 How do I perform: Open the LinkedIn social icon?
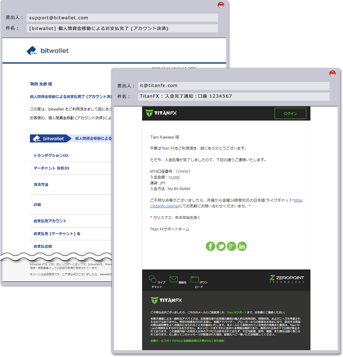(x=242, y=246)
